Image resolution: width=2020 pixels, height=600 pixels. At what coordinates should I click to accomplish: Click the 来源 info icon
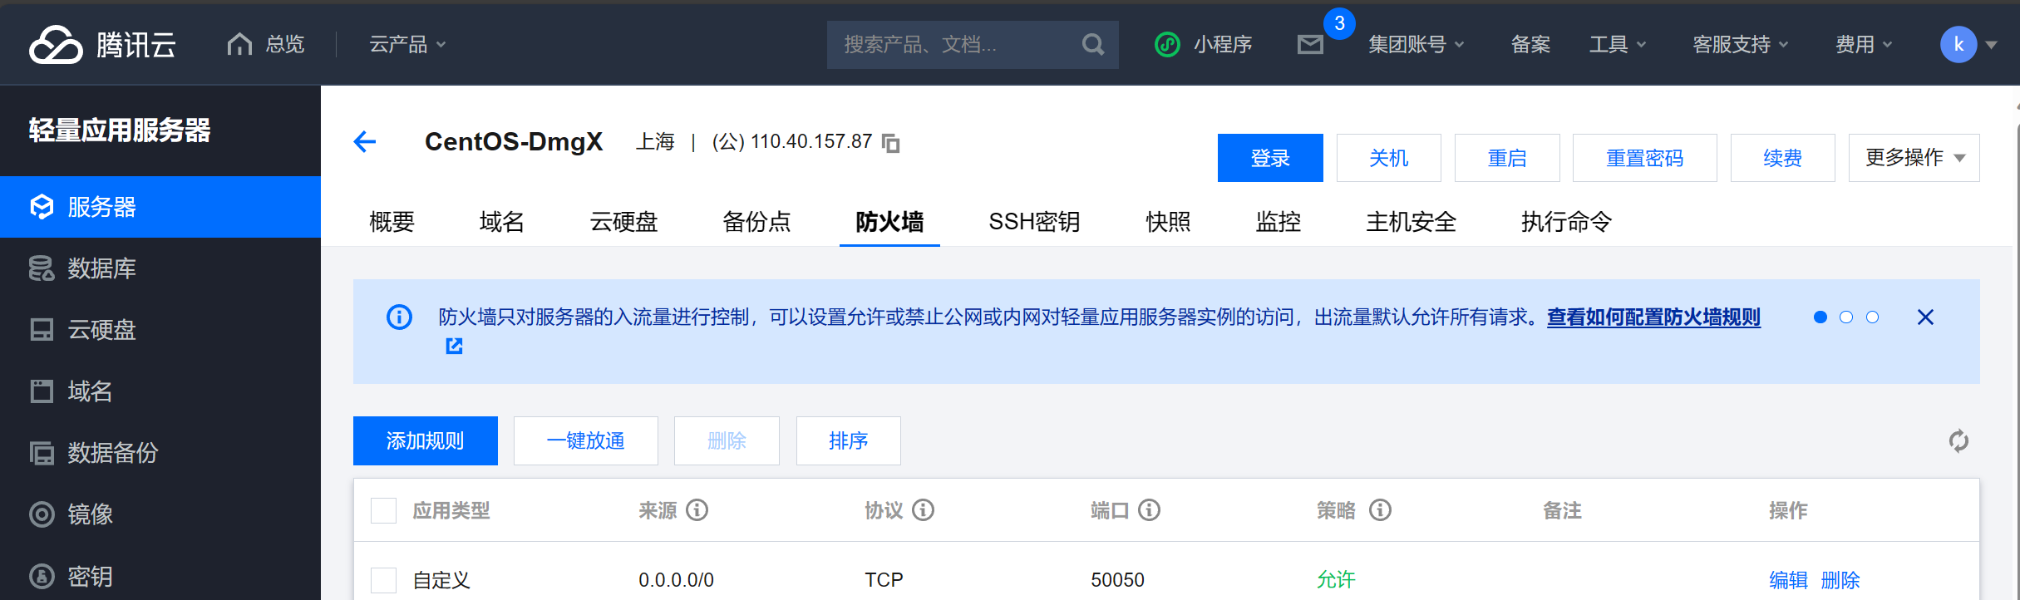pos(697,509)
